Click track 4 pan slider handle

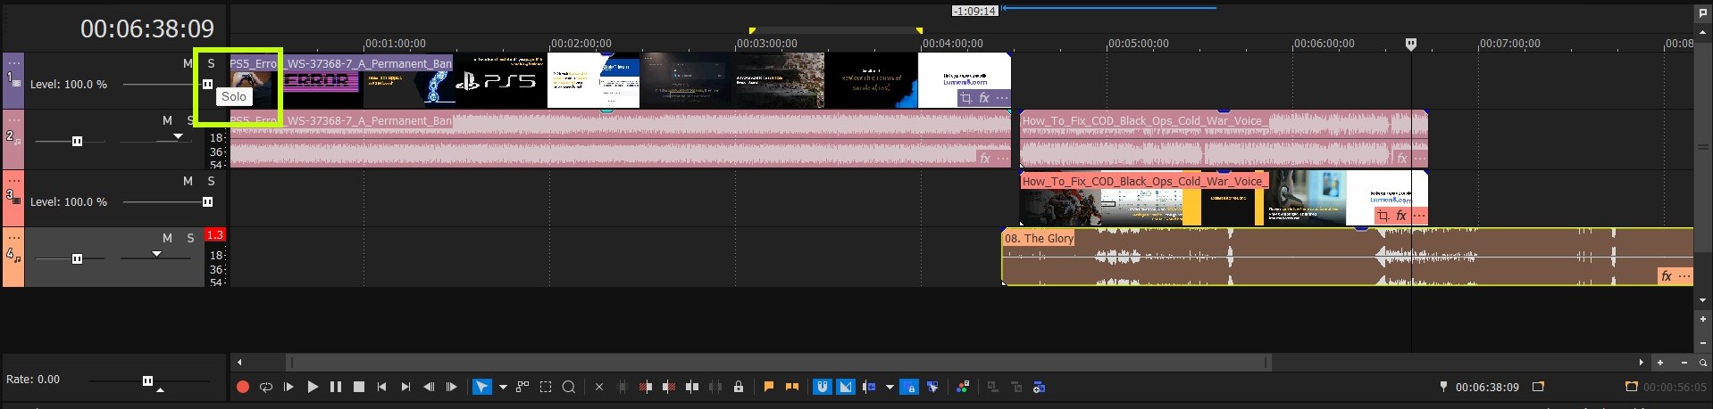coord(157,254)
